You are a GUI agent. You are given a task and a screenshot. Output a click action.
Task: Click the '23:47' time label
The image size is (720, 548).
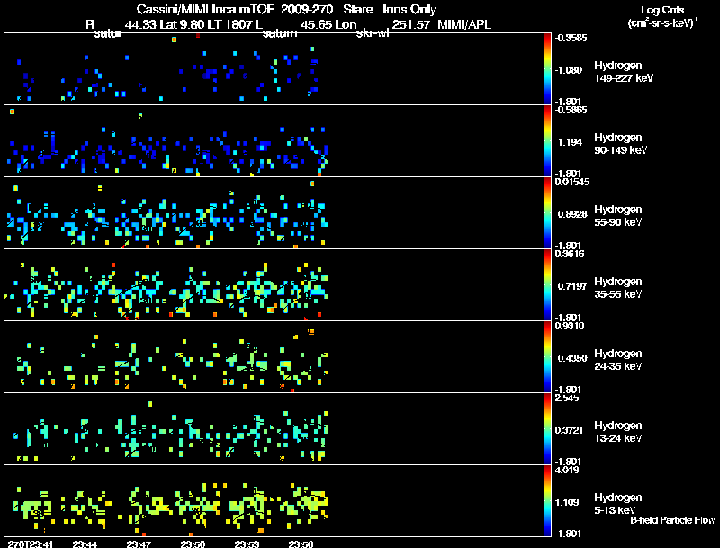(x=139, y=544)
